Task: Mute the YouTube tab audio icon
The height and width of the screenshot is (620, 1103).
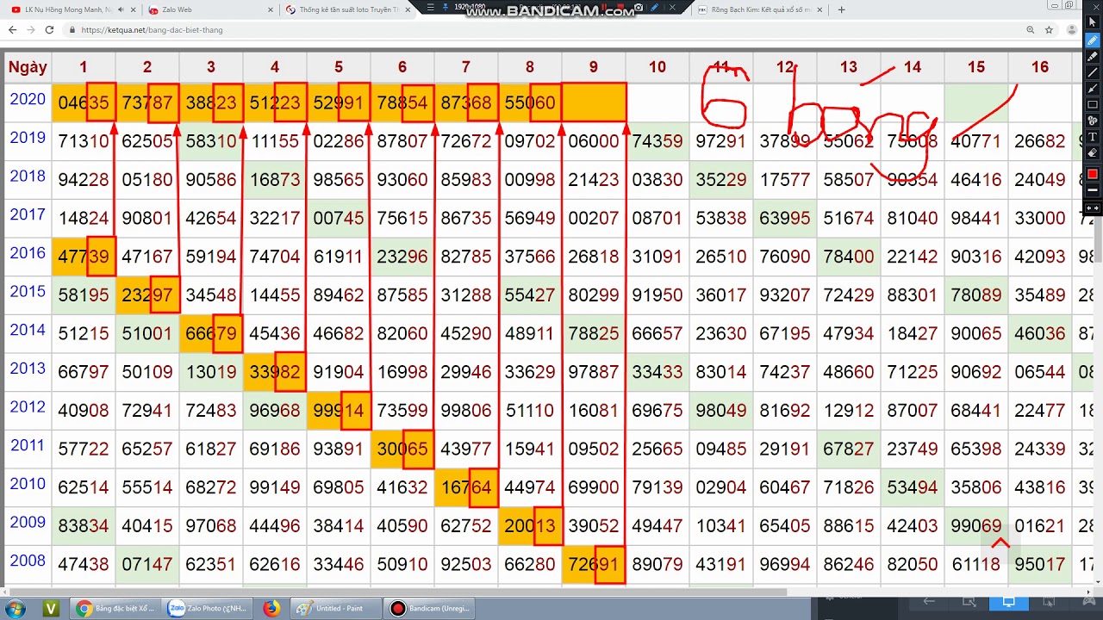Action: coord(120,9)
